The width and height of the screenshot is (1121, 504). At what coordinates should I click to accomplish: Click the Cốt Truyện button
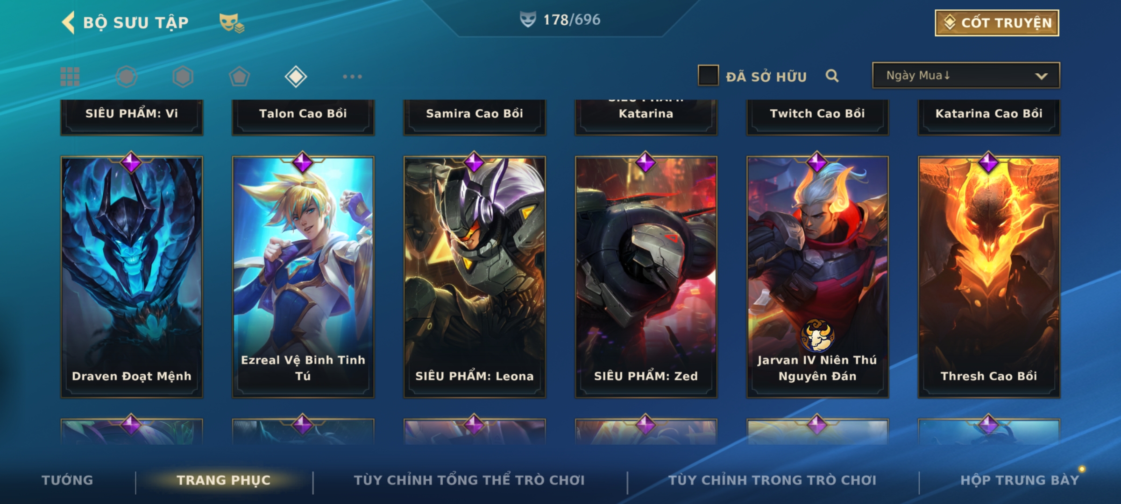pos(997,23)
